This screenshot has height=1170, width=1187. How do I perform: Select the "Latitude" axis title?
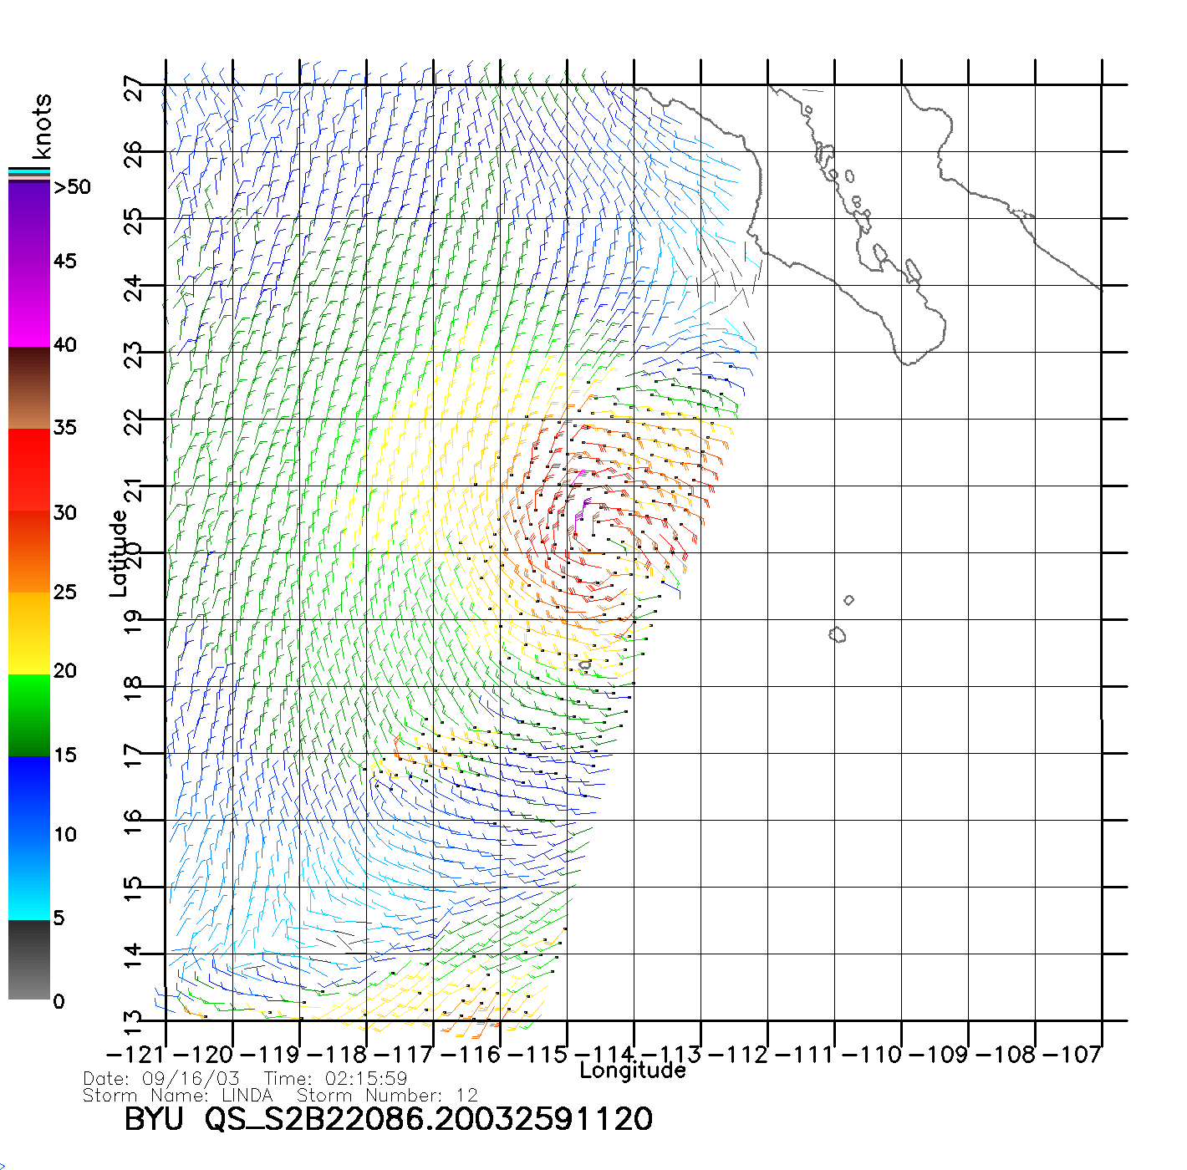coord(119,552)
